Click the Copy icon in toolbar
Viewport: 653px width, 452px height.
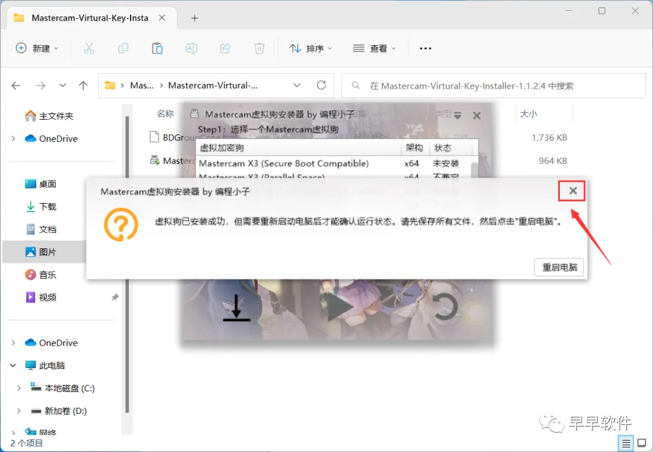point(123,48)
